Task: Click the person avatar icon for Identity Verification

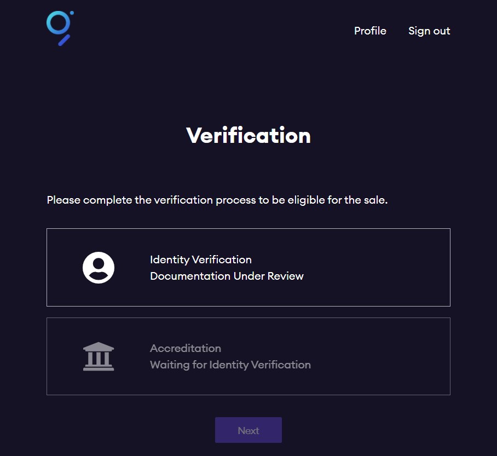Action: point(99,268)
